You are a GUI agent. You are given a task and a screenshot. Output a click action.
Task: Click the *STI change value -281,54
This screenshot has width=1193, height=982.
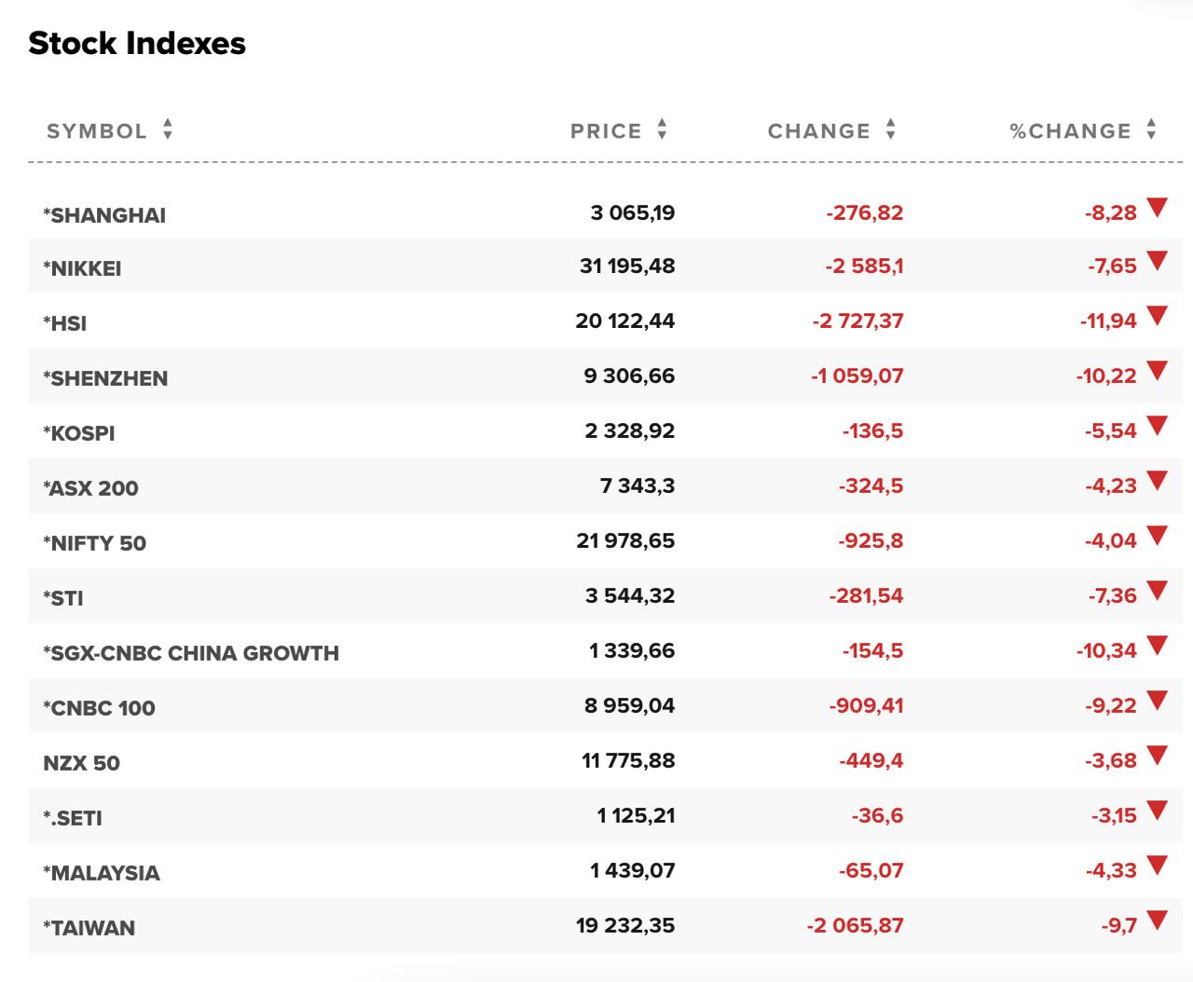(x=866, y=596)
